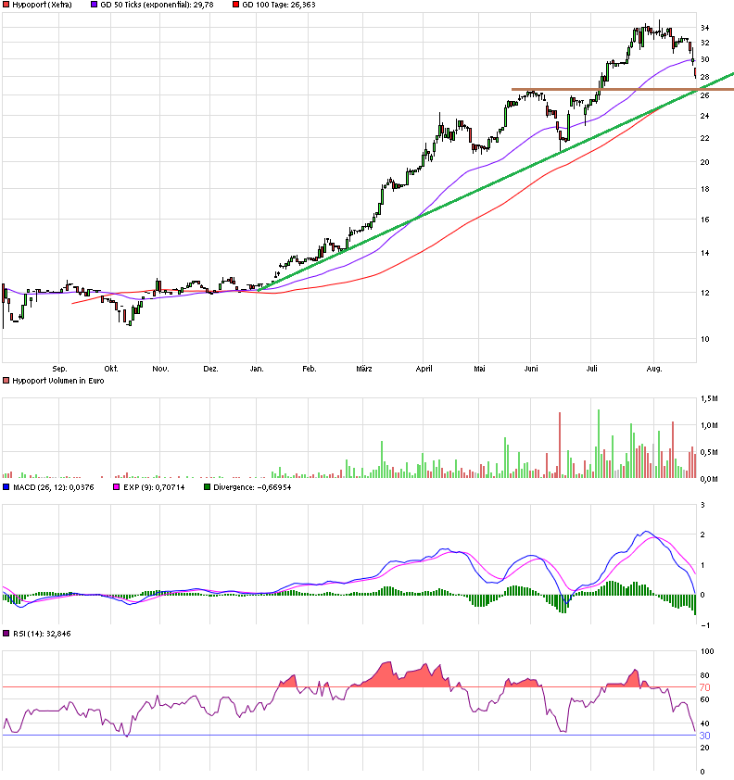
Task: Click the volume axis label 0,0M
Action: pyautogui.click(x=709, y=479)
